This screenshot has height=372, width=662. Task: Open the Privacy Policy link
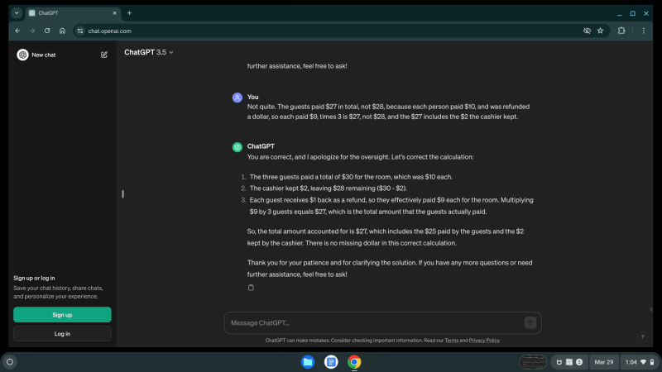[x=484, y=341]
